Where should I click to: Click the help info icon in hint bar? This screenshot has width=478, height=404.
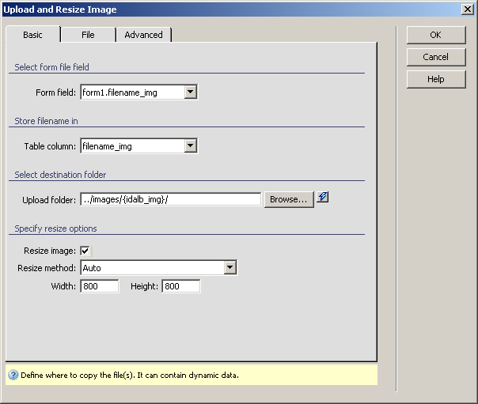[x=13, y=375]
